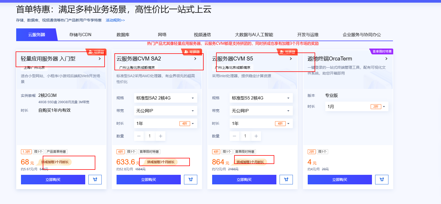Expand 标准型SA2 2核4G spec dropdown

[166, 98]
